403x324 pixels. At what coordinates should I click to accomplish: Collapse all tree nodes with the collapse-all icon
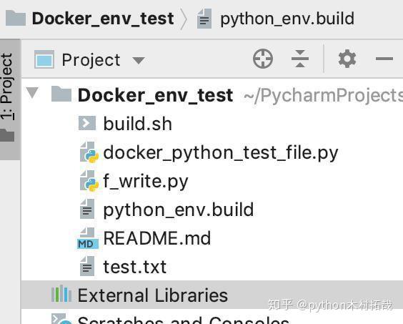click(x=300, y=59)
